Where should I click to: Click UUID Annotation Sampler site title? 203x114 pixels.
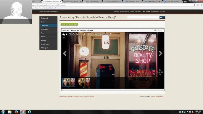pyautogui.click(x=49, y=12)
